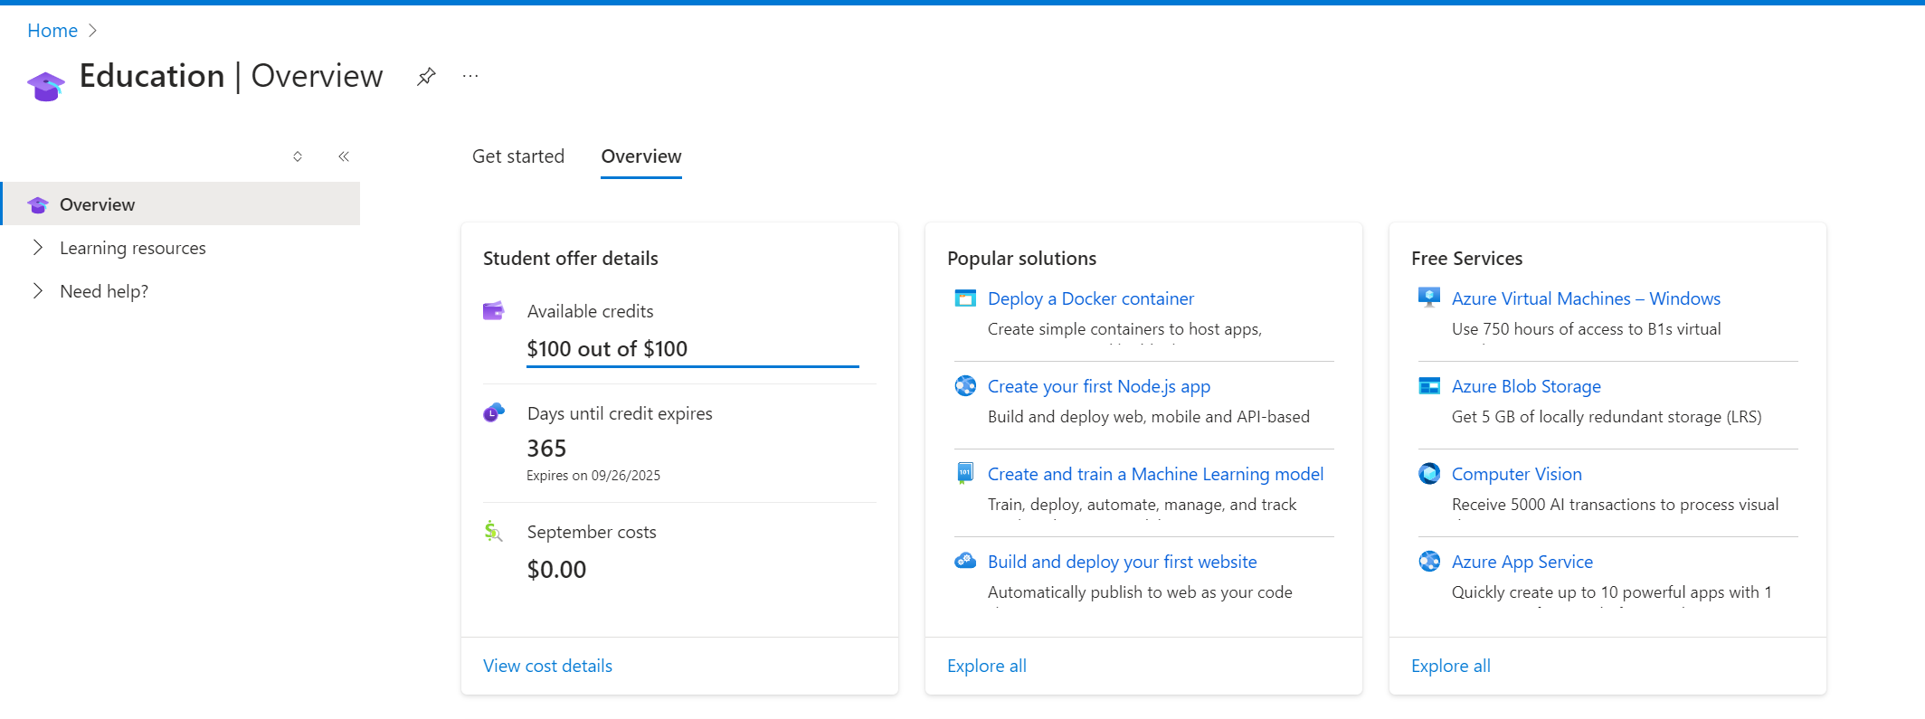The height and width of the screenshot is (719, 1925).
Task: Click 'Use 750 hours of access' description
Action: click(x=1586, y=329)
